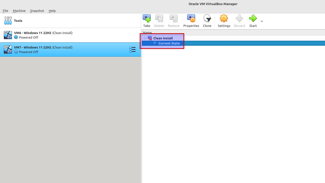Open VM7 machine tools menu icon
The height and width of the screenshot is (183, 325).
coord(133,50)
